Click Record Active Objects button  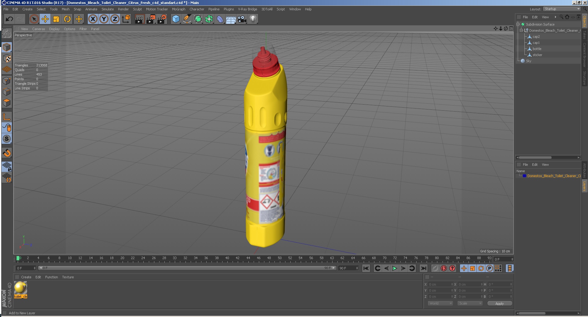coord(435,268)
